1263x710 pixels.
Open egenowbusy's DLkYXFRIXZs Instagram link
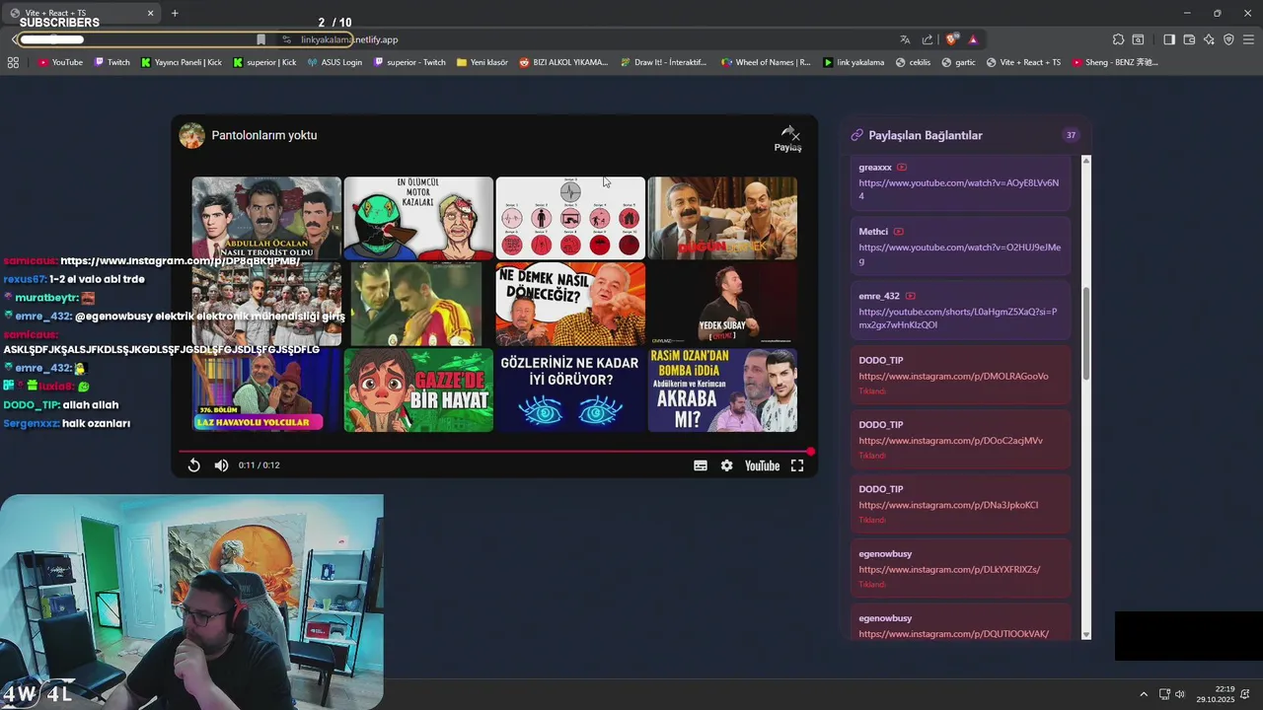[x=949, y=570]
